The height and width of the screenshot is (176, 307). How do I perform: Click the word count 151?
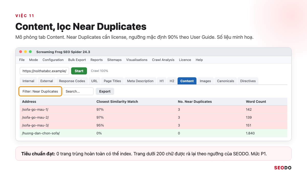click(x=248, y=125)
